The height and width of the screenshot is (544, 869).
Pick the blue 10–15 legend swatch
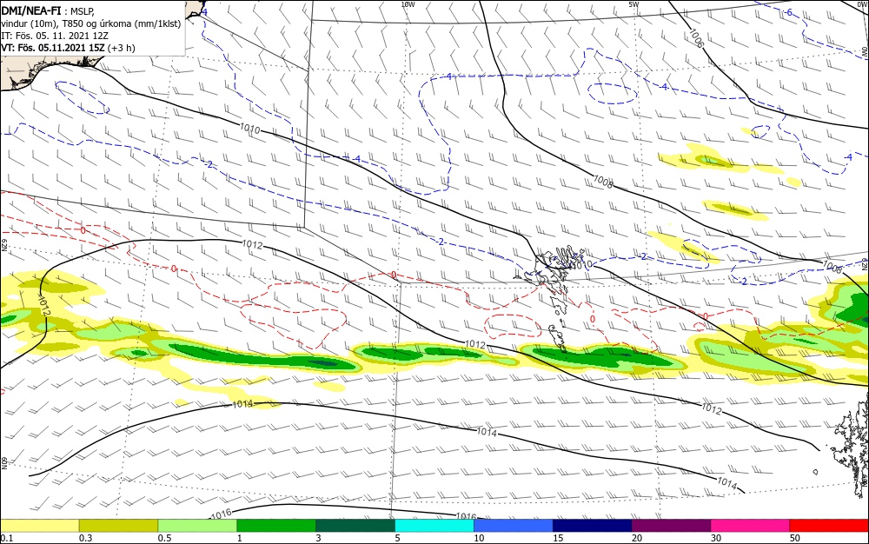click(514, 526)
